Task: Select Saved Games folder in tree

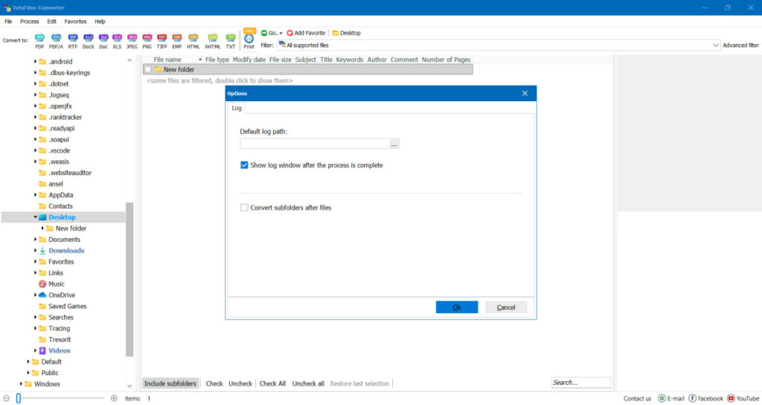Action: (x=67, y=306)
